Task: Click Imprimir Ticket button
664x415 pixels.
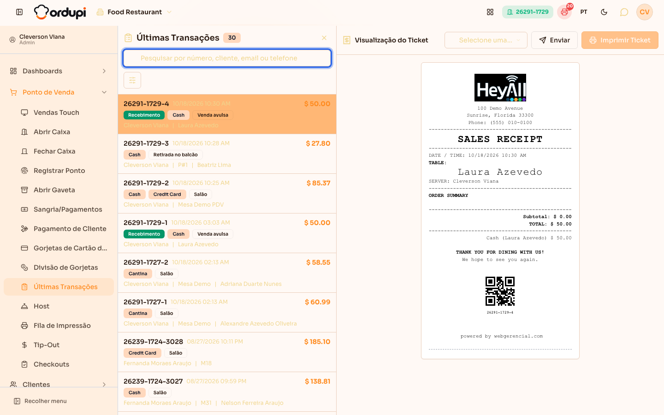Action: (x=620, y=40)
